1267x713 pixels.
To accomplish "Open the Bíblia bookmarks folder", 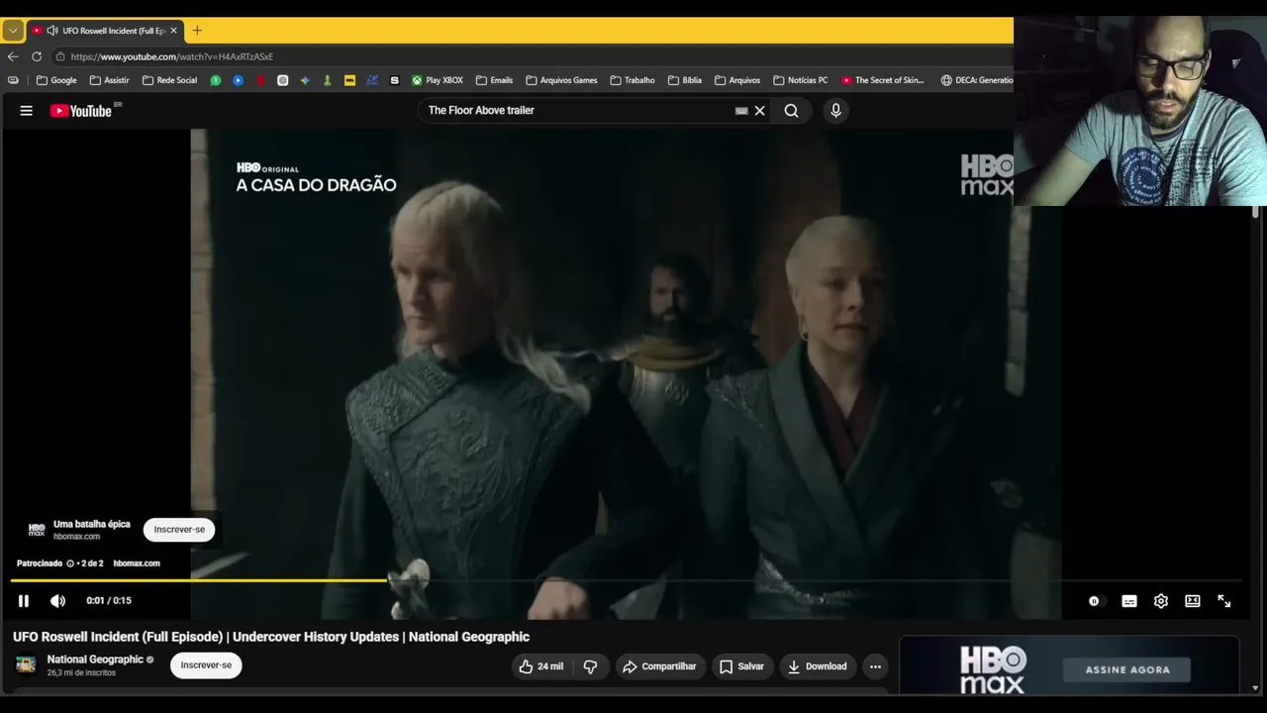I will tap(685, 80).
